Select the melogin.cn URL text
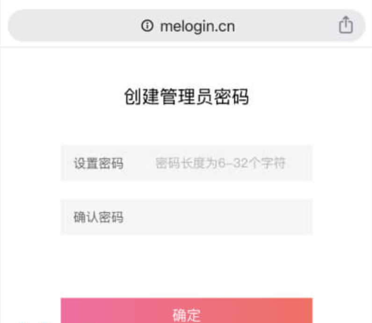 tap(197, 26)
